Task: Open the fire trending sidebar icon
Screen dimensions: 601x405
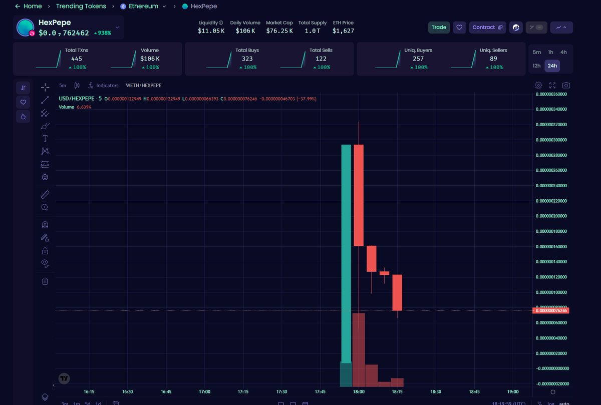Action: (23, 116)
